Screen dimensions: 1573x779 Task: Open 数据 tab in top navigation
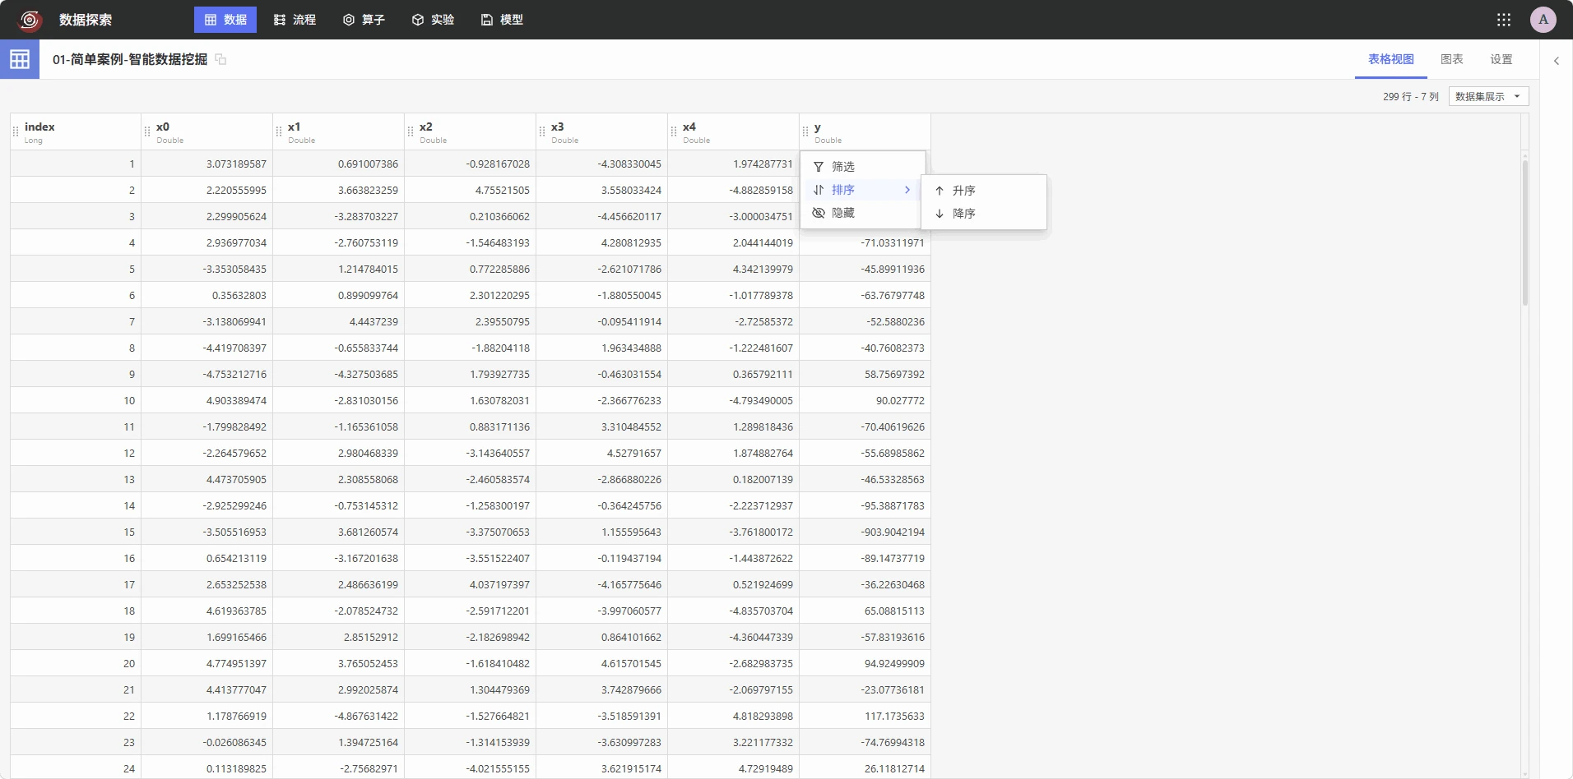pyautogui.click(x=225, y=20)
